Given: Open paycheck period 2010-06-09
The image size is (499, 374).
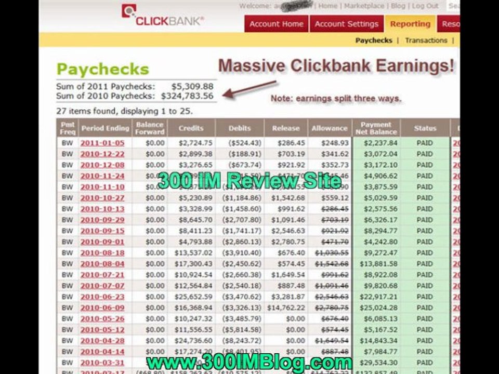Looking at the screenshot, I should 102,308.
